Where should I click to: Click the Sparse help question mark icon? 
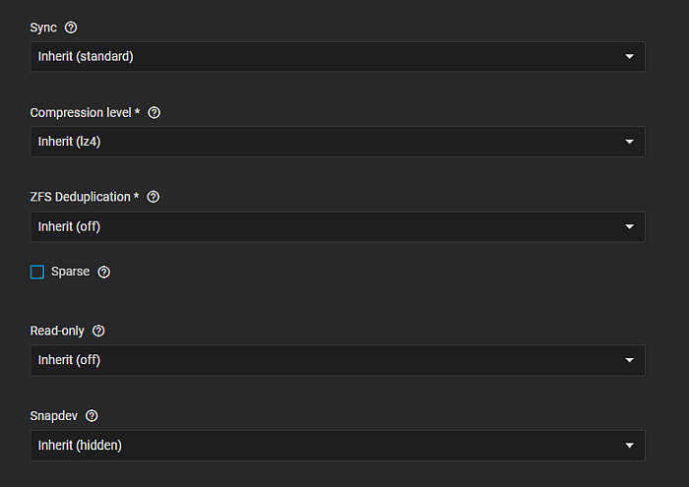click(104, 273)
